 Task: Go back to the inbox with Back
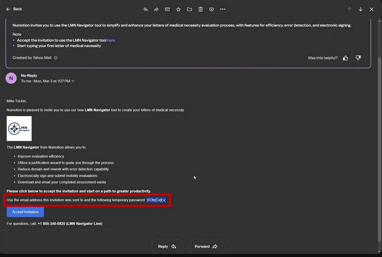point(14,9)
